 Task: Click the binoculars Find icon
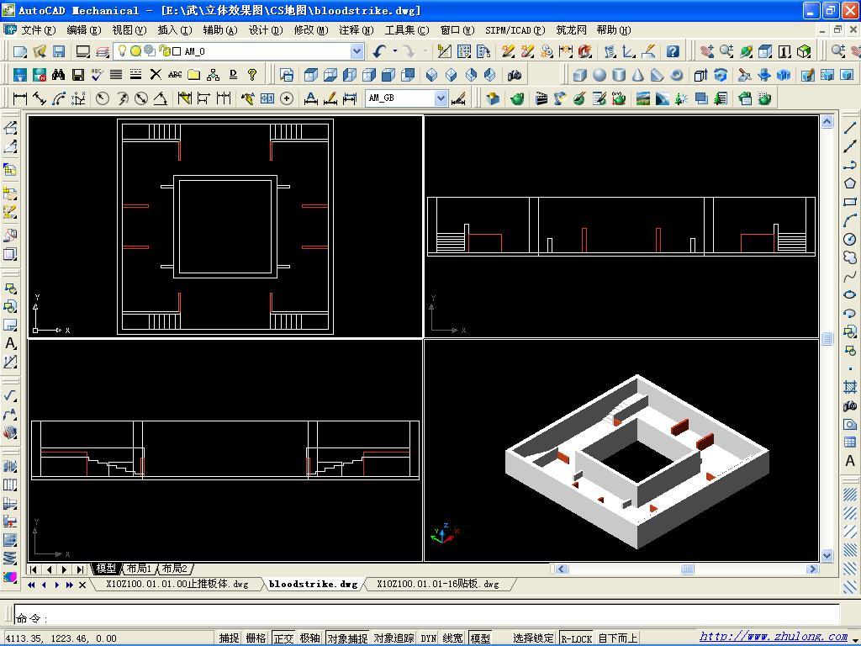click(x=59, y=75)
